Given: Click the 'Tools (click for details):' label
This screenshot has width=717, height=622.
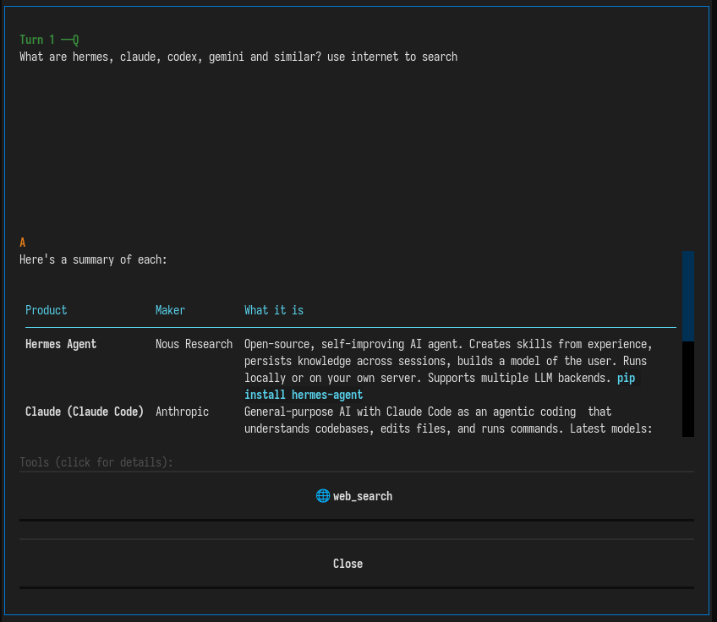Looking at the screenshot, I should [96, 462].
